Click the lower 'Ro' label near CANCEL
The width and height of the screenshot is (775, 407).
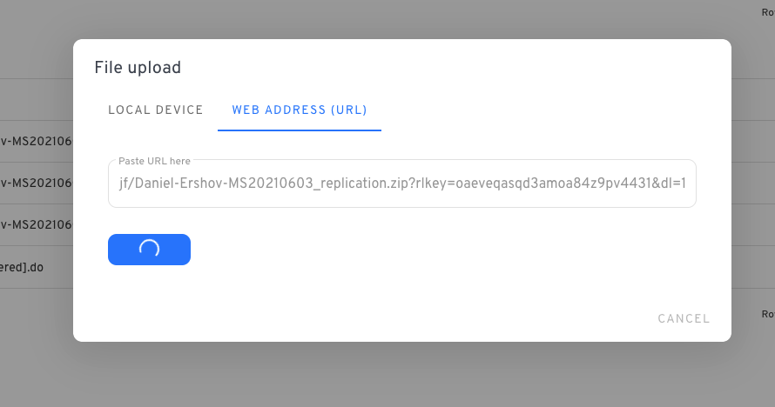coord(768,314)
